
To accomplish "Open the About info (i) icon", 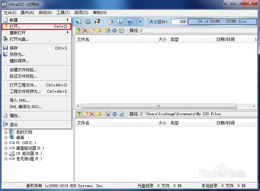I will coord(120,22).
